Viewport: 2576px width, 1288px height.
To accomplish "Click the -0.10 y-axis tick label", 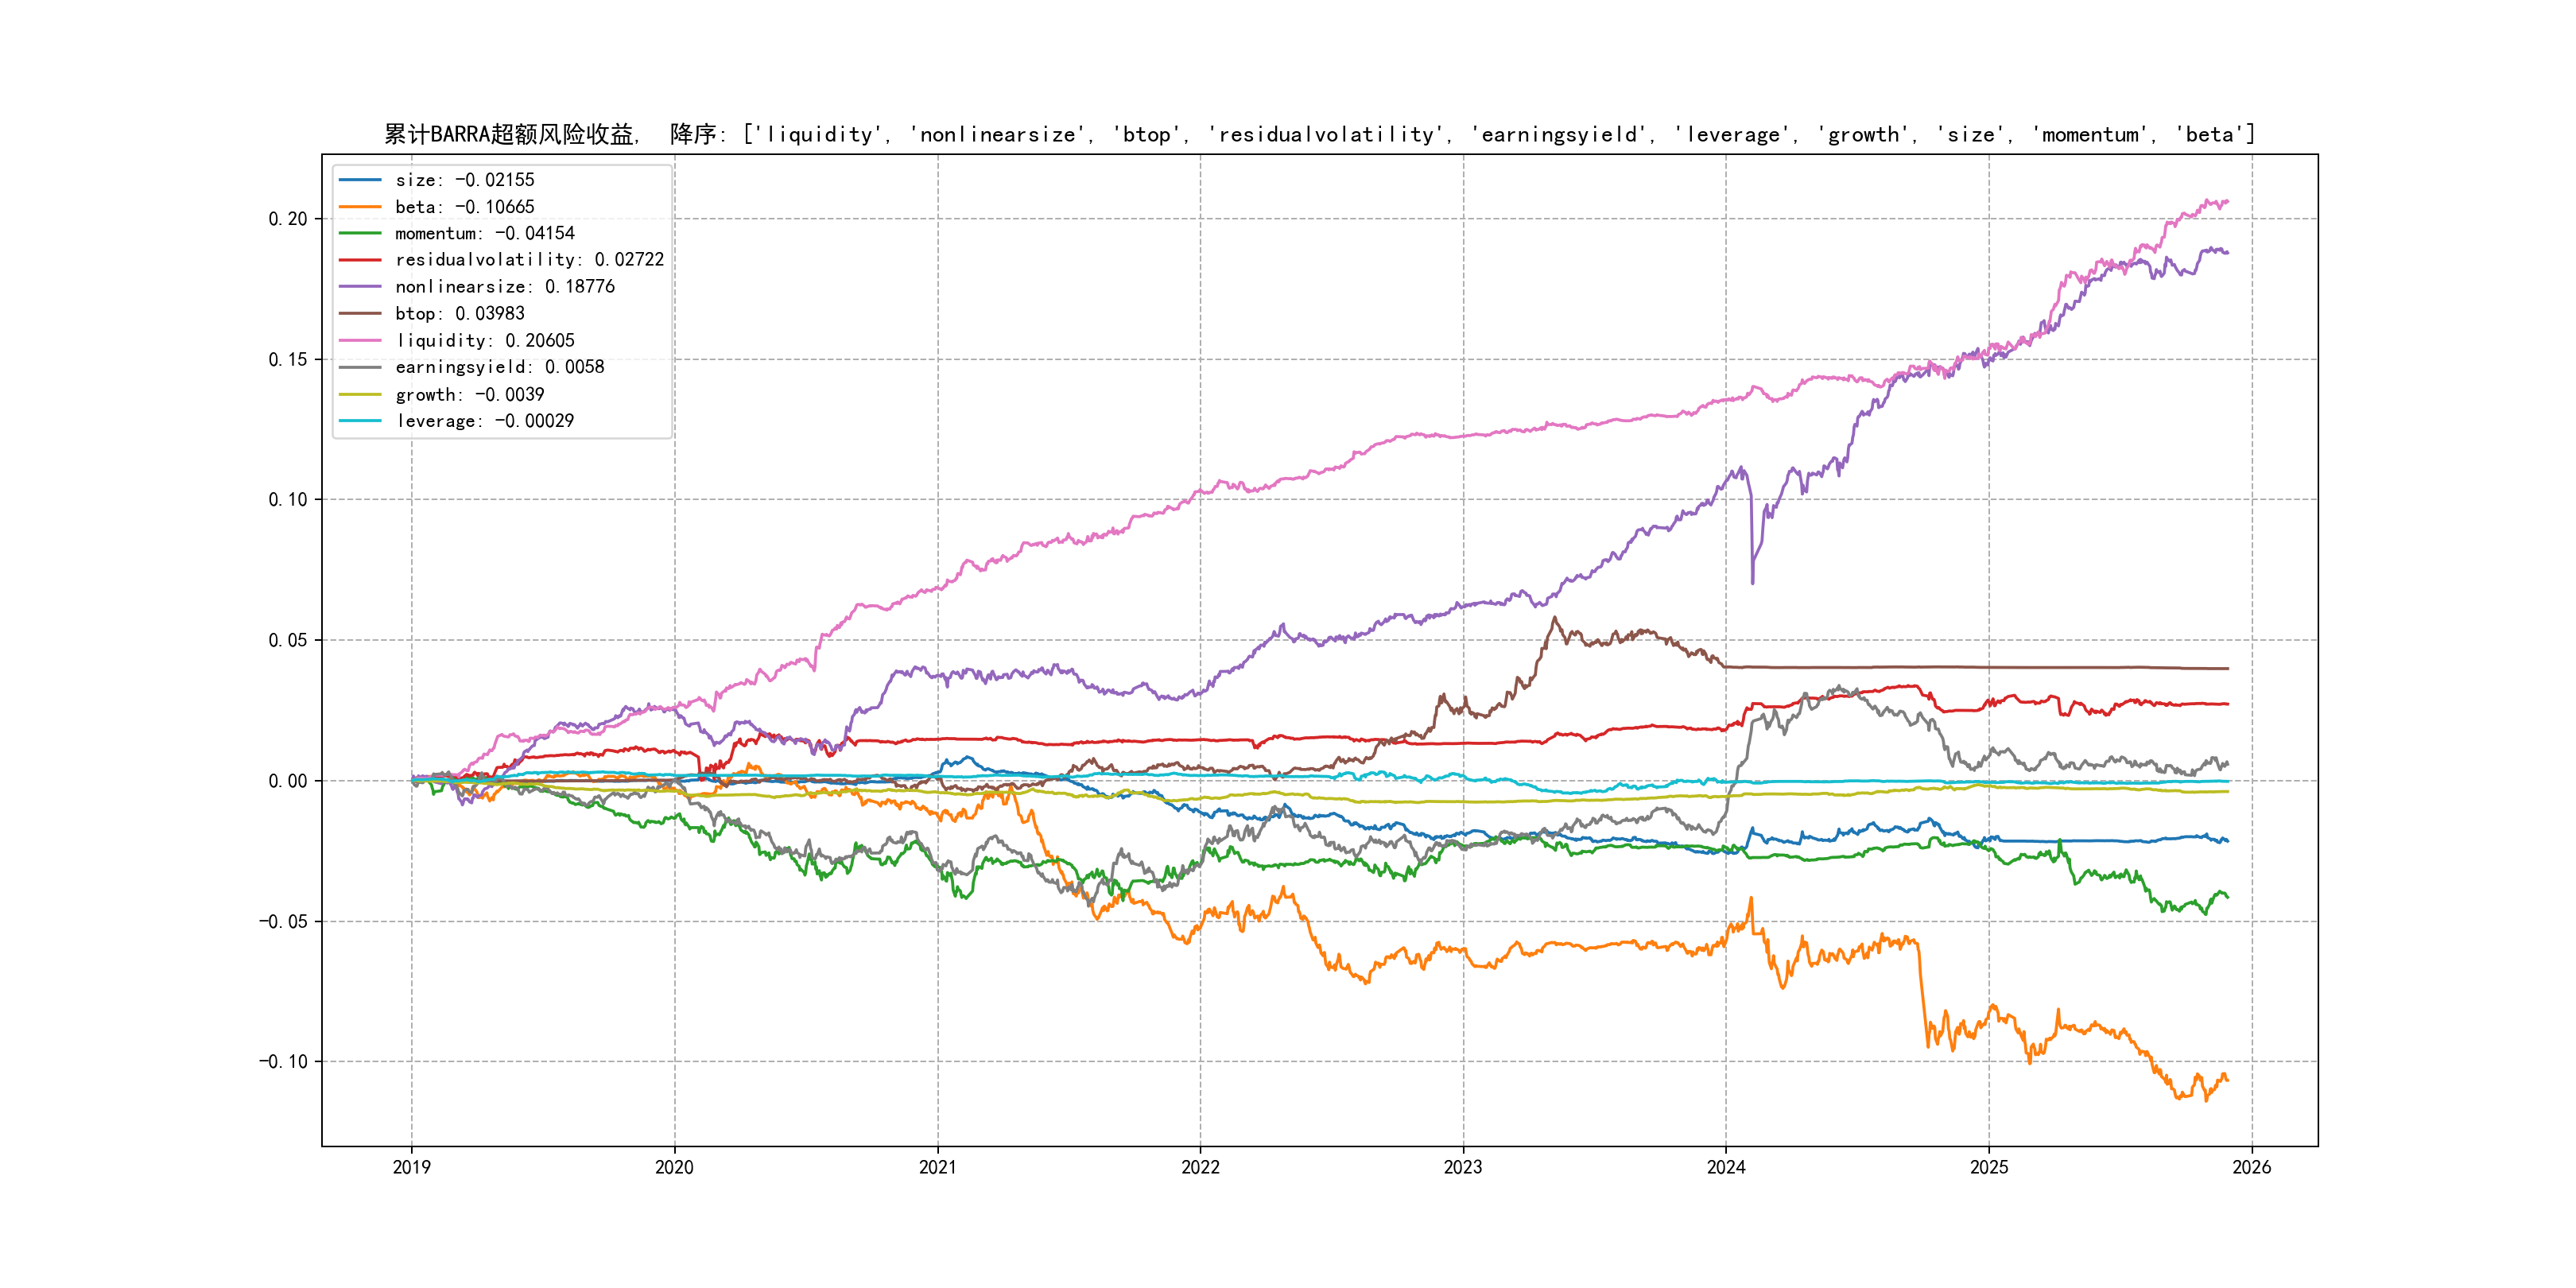I will 283,1062.
